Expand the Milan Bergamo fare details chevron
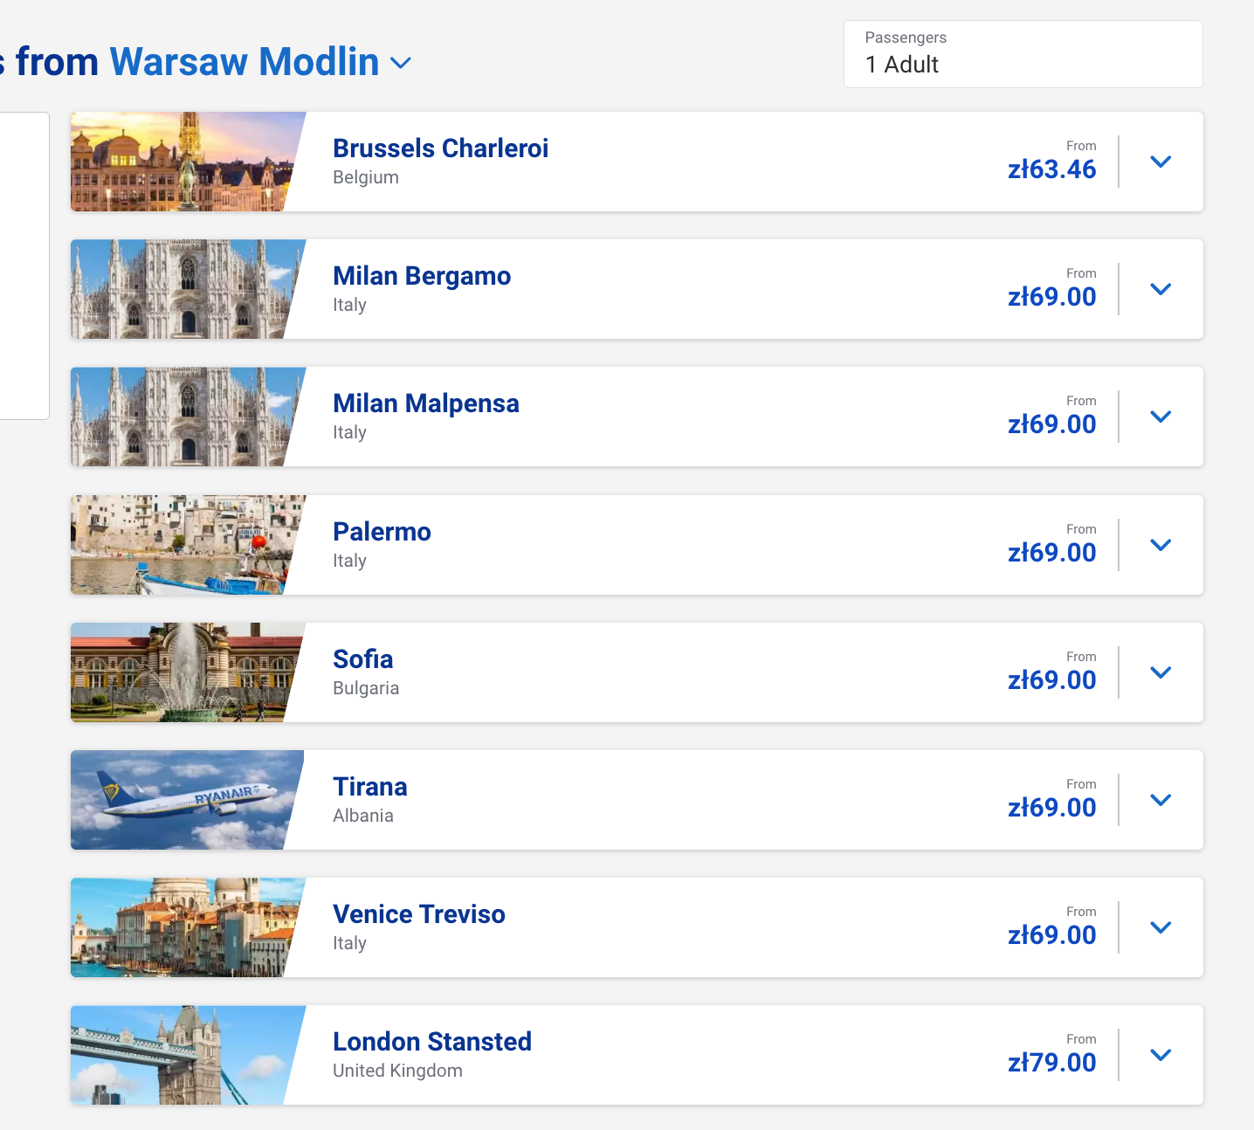The width and height of the screenshot is (1254, 1130). [x=1161, y=289]
